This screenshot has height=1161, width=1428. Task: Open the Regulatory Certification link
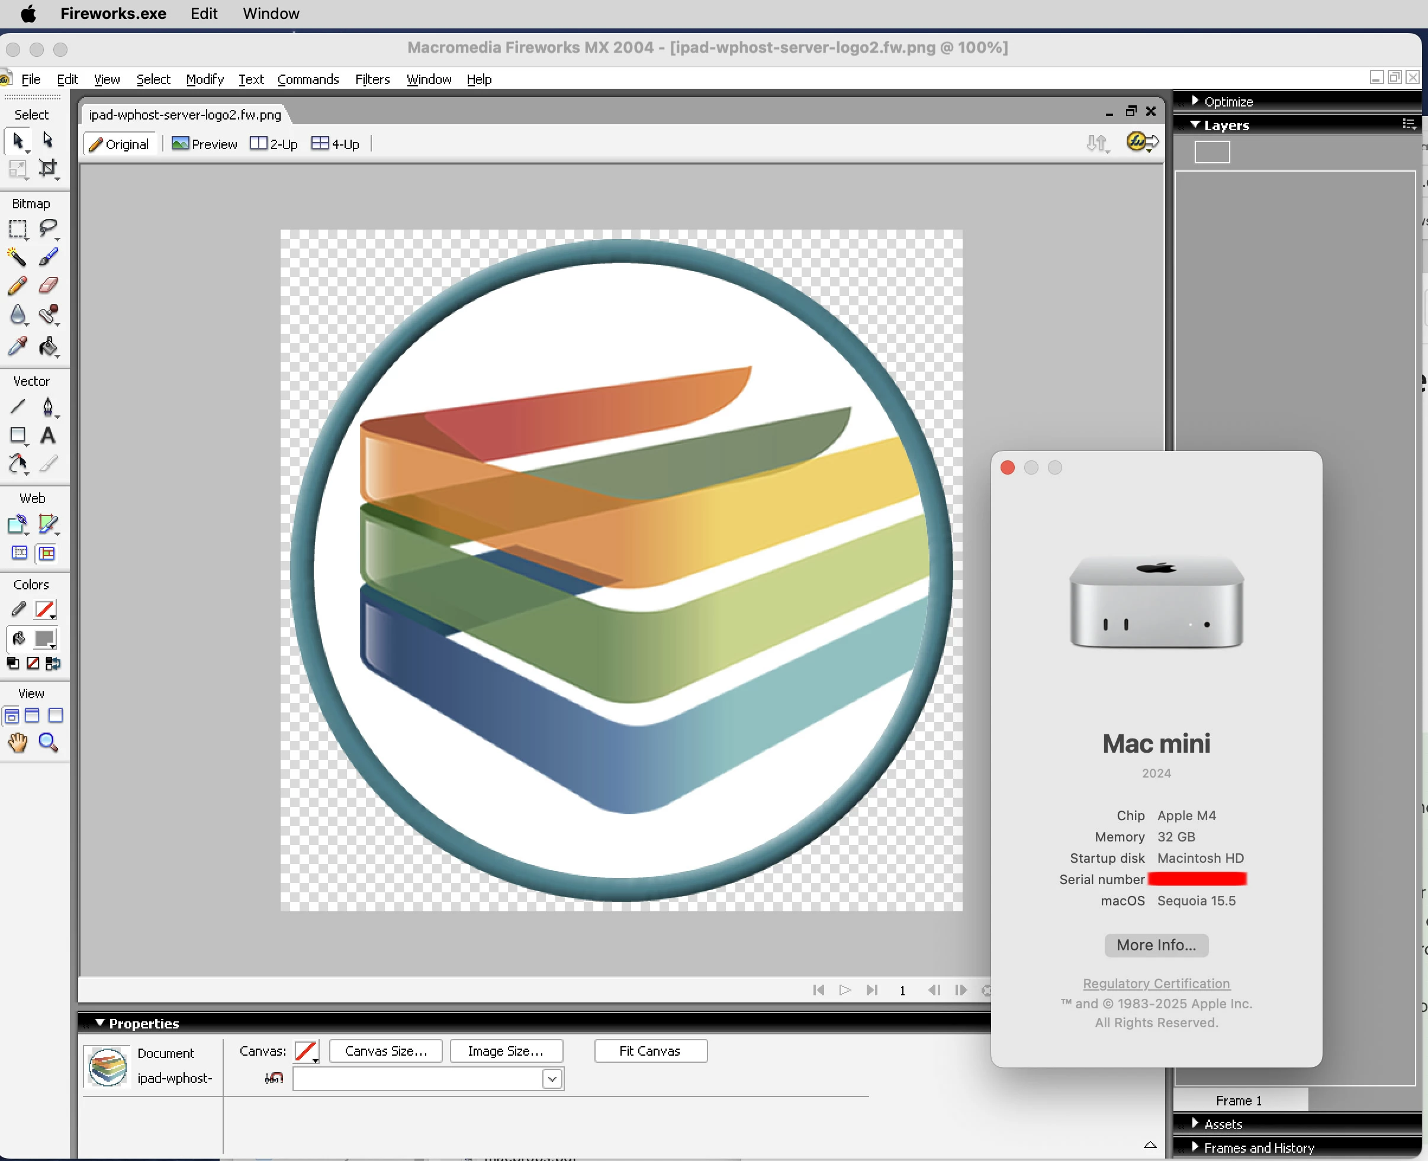coord(1156,983)
